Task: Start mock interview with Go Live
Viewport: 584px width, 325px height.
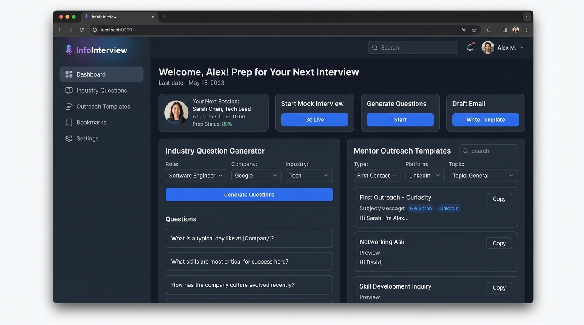Action: click(x=314, y=120)
